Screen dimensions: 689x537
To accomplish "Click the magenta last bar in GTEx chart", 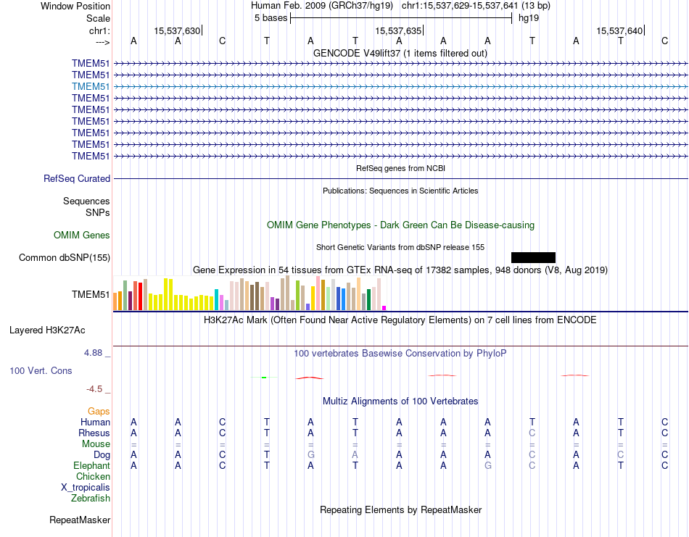I will pyautogui.click(x=384, y=308).
